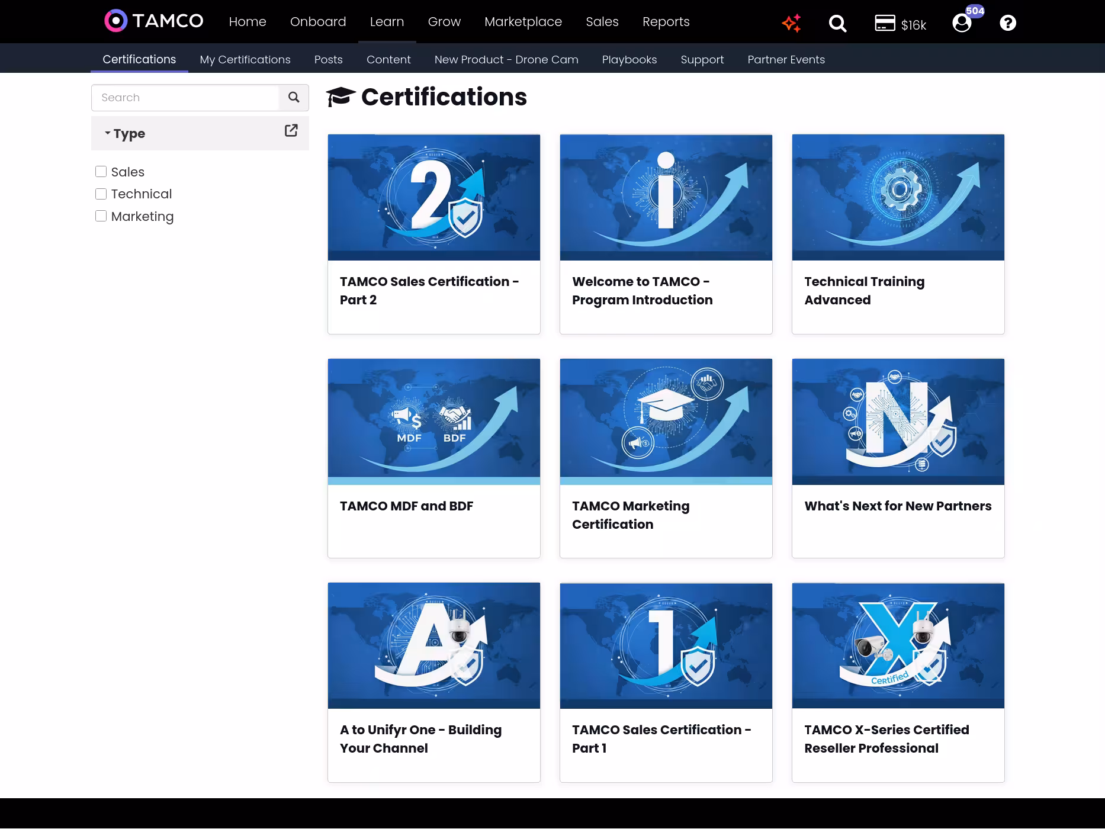Click the $16k credit card icon

point(885,23)
